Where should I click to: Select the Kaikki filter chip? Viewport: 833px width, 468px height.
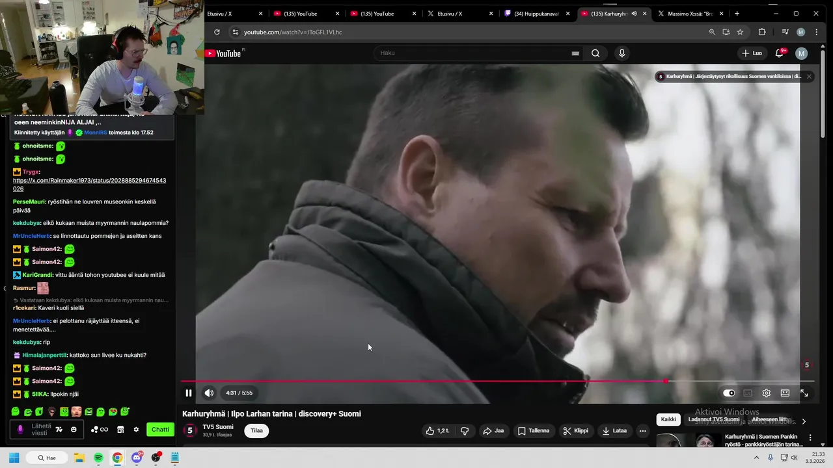668,419
